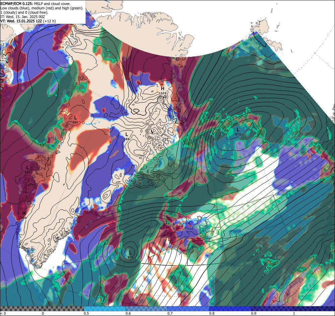This screenshot has height=316, width=335.
Task: Click the 0.6 colorbar segment
Action: (x=146, y=309)
